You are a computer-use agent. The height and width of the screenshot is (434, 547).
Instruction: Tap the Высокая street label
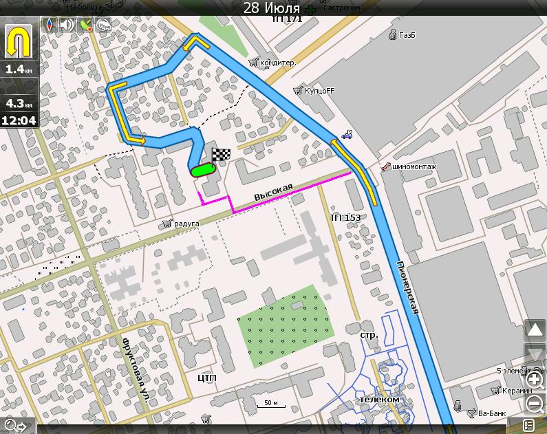pos(274,192)
